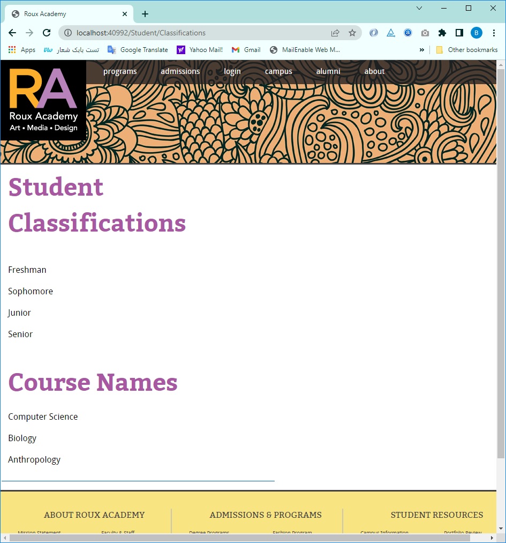
Task: Open the Chrome three-dot menu
Action: click(x=494, y=33)
